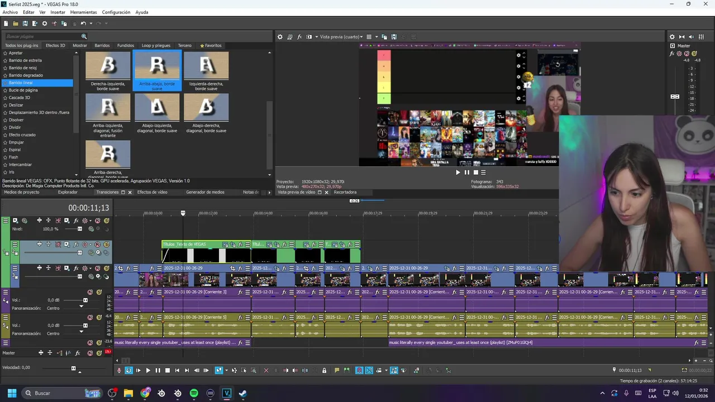
Task: Save the project with the floppy icon
Action: (25, 23)
